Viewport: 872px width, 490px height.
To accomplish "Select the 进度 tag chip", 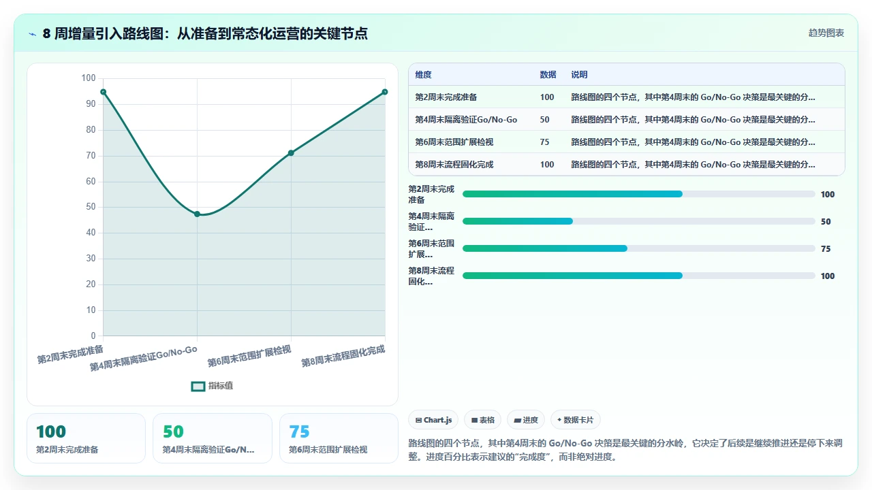I will (x=526, y=420).
